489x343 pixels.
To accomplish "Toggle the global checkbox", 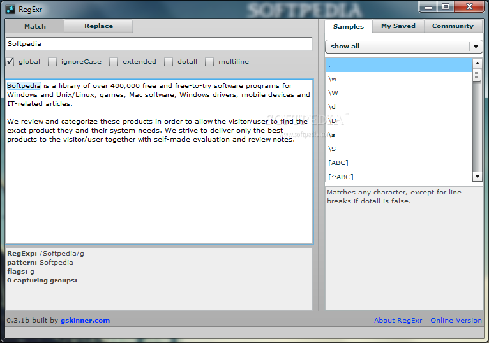I will click(x=10, y=62).
